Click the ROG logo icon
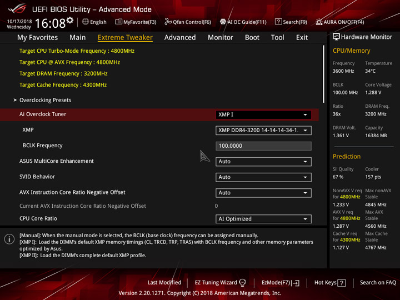 point(17,9)
